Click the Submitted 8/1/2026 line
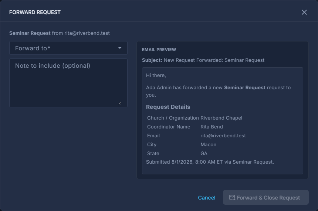 [210, 162]
